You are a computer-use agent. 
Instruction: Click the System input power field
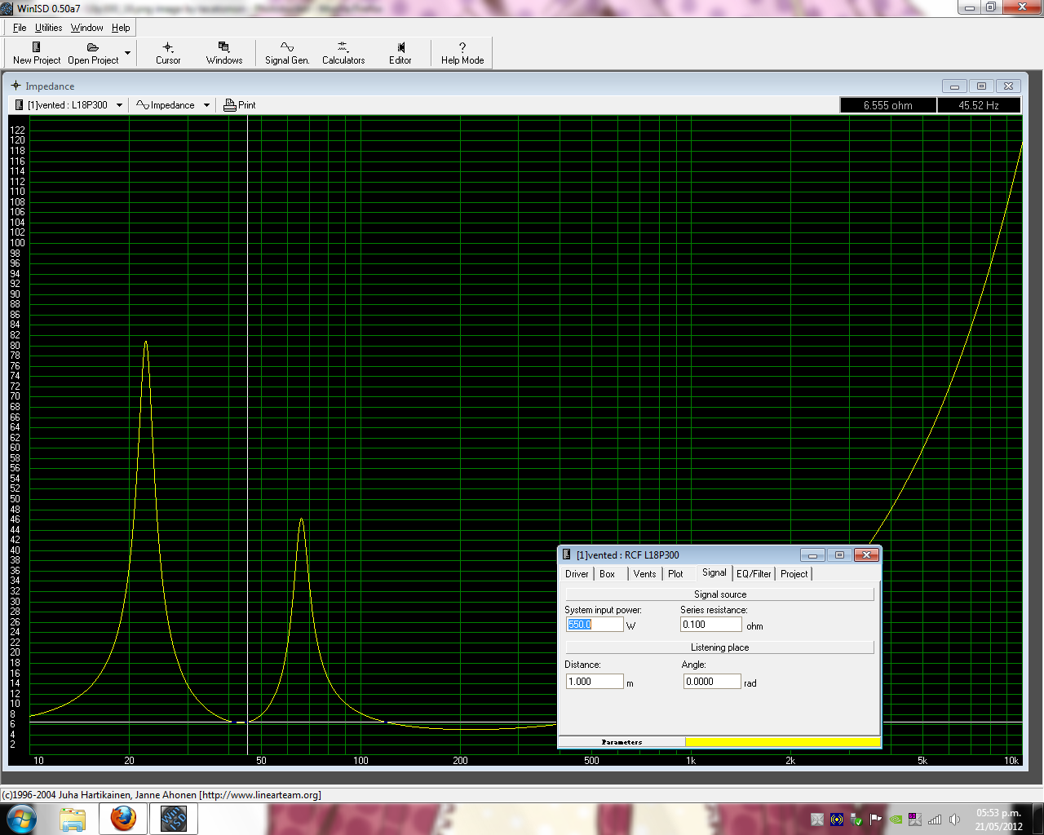click(595, 625)
